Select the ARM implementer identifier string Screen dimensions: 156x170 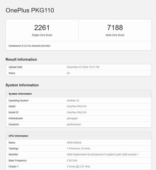[x=103, y=154]
